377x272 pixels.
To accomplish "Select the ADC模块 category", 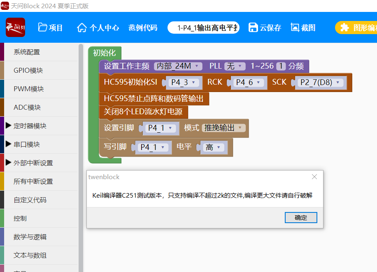I will [39, 107].
